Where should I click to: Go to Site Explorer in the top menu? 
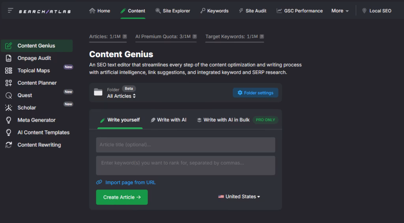pyautogui.click(x=173, y=11)
